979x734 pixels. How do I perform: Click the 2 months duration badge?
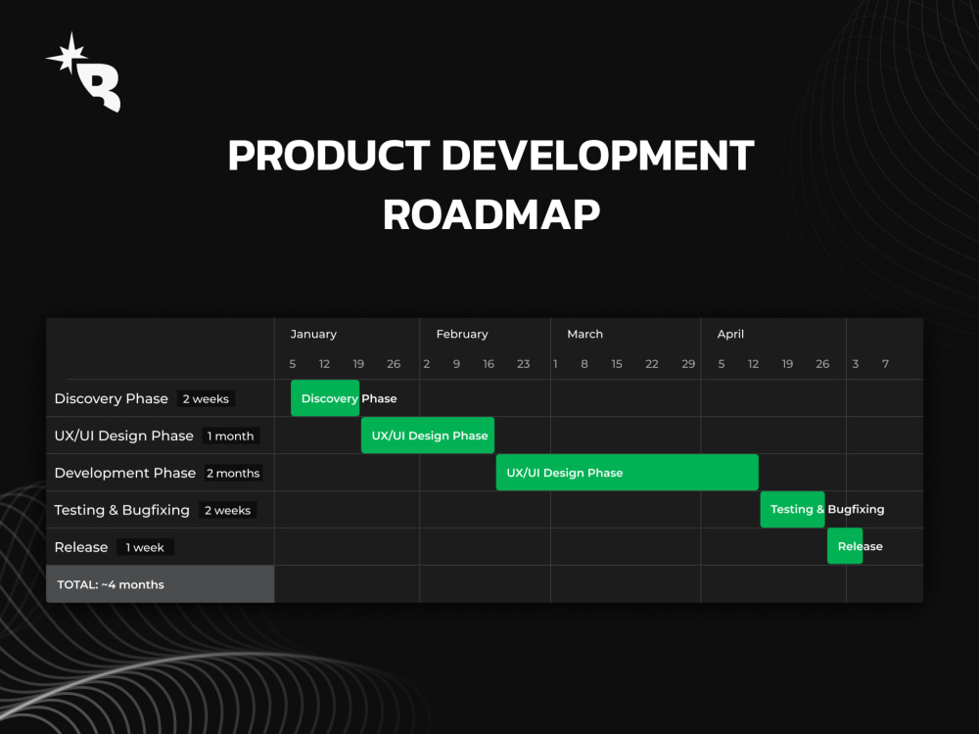(x=233, y=473)
